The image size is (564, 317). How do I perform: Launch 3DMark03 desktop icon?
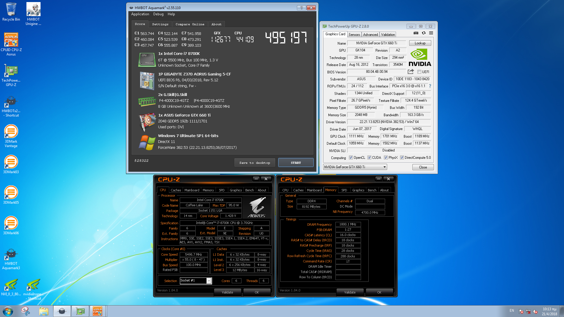point(11,164)
